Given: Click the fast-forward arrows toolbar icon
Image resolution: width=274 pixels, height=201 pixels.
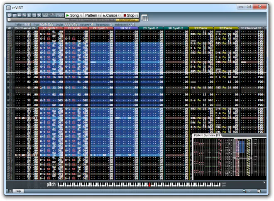Looking at the screenshot, I should click(x=20, y=15).
